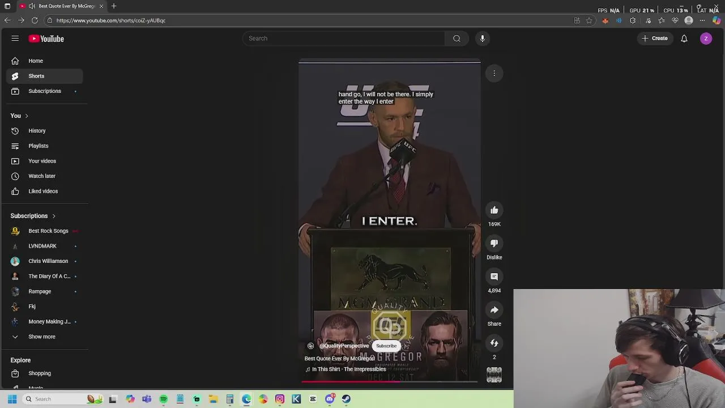The height and width of the screenshot is (408, 725).
Task: Open the LVNDMARK channel
Action: pos(44,246)
